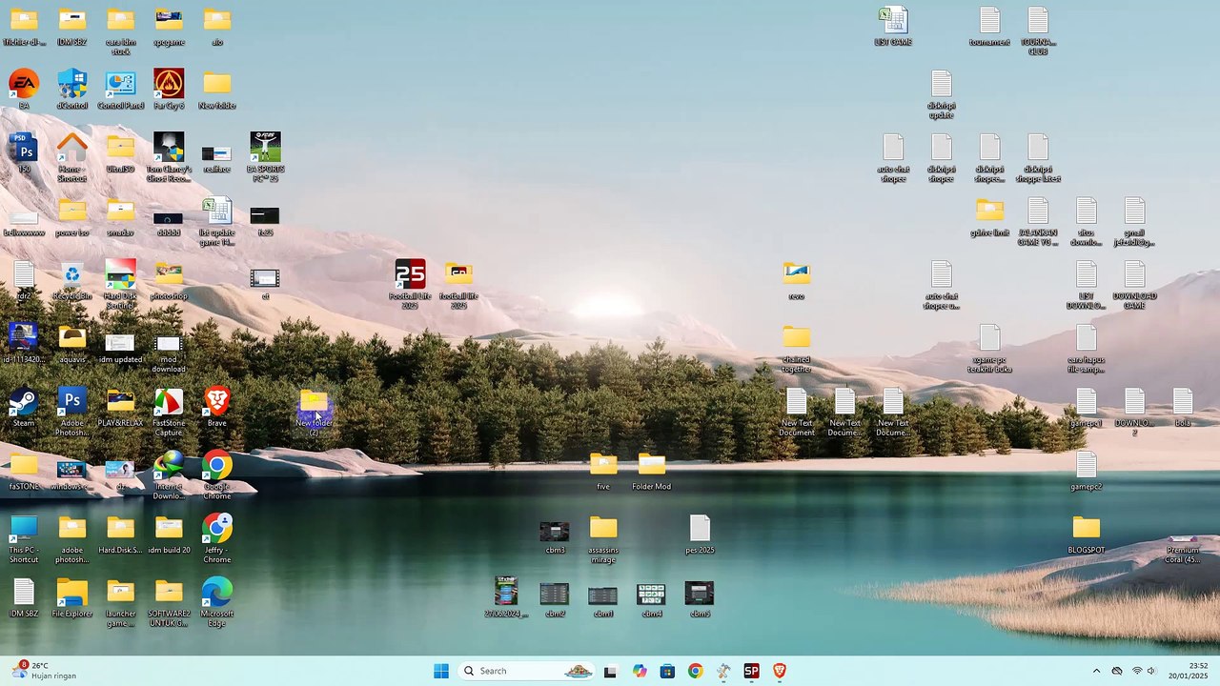Open the gdrive limit folder
Image resolution: width=1220 pixels, height=686 pixels.
pos(990,212)
